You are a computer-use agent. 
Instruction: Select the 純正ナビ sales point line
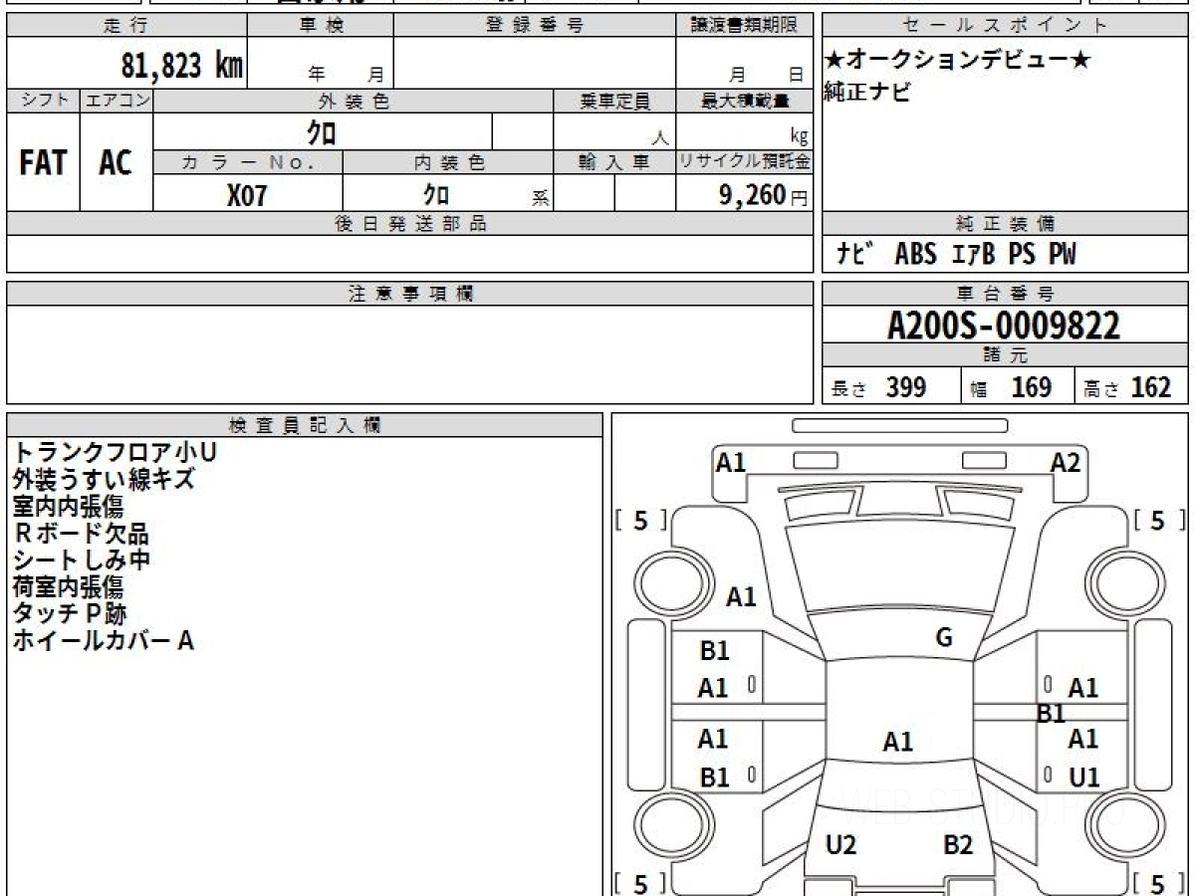[867, 94]
